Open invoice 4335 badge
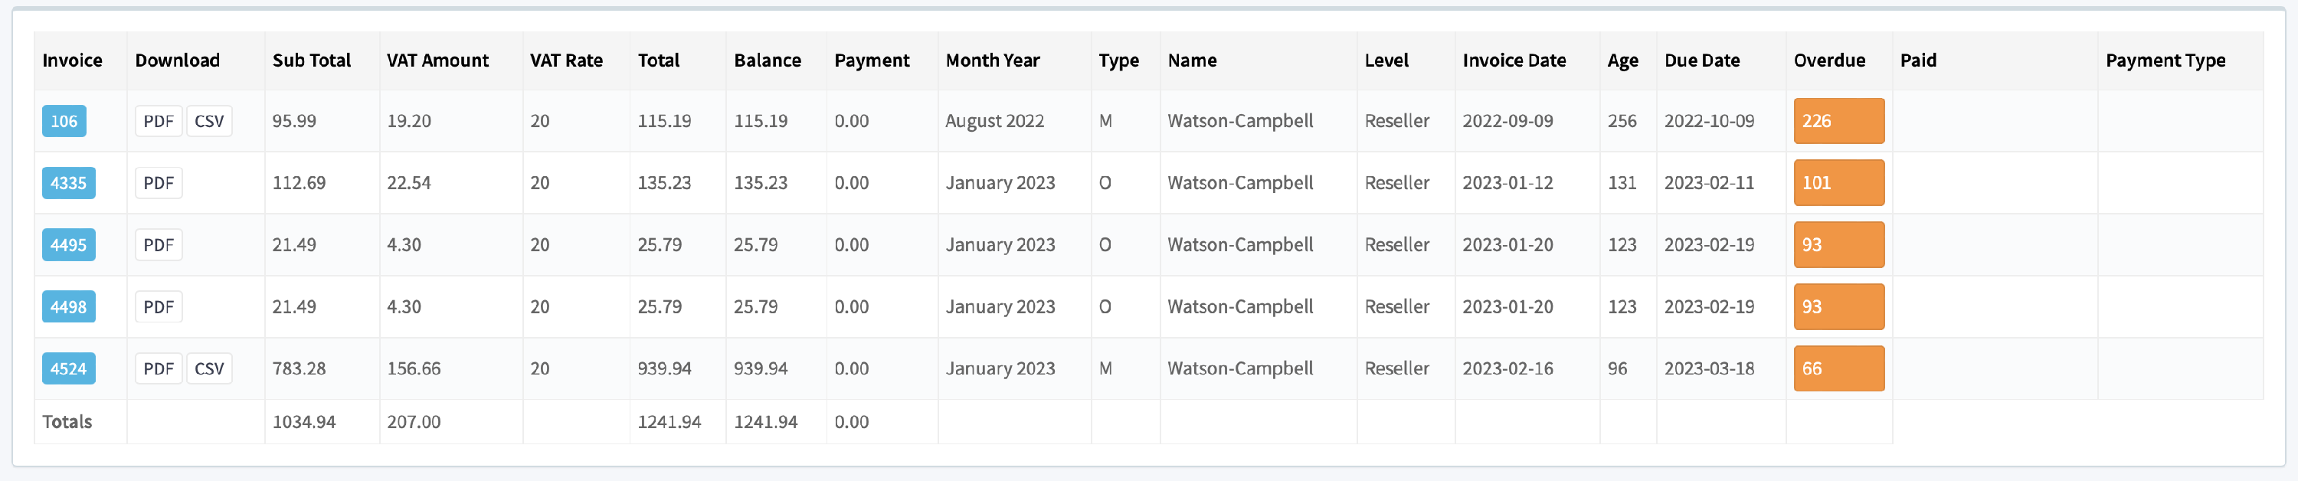This screenshot has height=481, width=2298. (69, 183)
